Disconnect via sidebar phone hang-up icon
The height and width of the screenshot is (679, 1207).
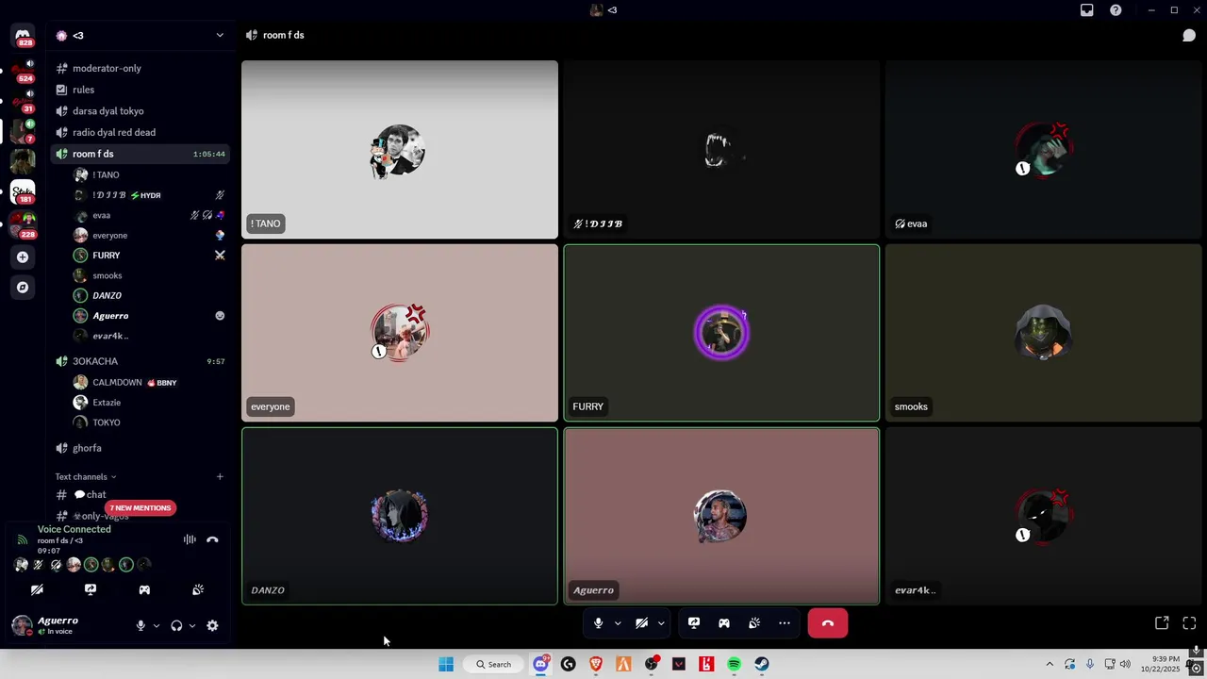click(x=212, y=539)
